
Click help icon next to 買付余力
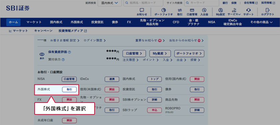click(x=63, y=60)
